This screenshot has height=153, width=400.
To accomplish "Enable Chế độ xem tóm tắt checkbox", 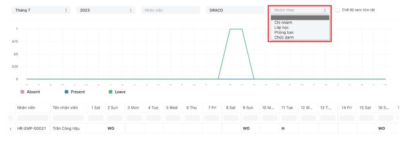I will point(337,10).
